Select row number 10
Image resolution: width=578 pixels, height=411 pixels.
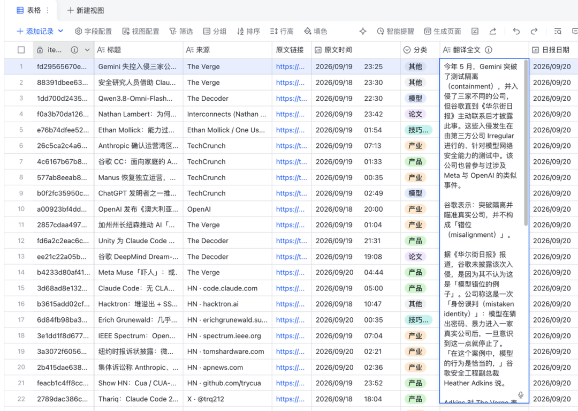(21, 209)
